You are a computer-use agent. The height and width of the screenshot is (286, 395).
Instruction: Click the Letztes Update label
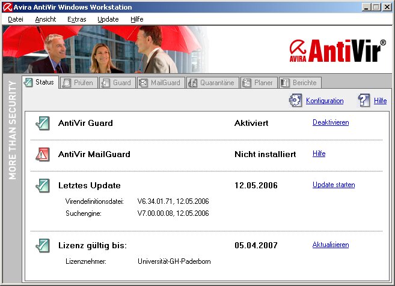click(x=90, y=185)
